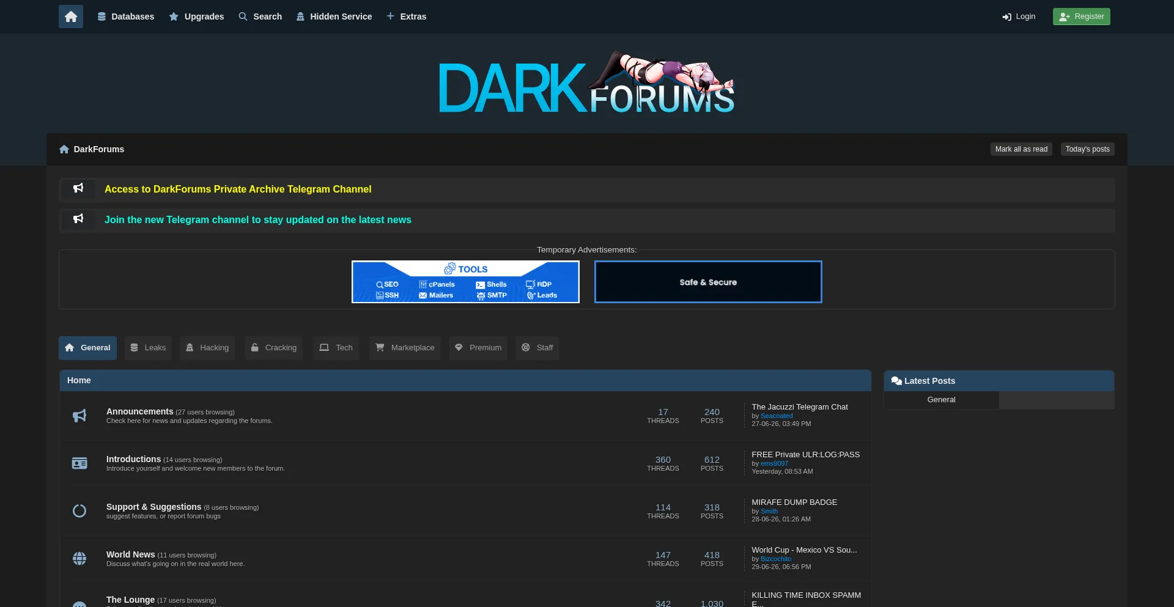Open FREE Private ULR:LOG:PASS post
Screen dimensions: 1174x607
(805, 454)
